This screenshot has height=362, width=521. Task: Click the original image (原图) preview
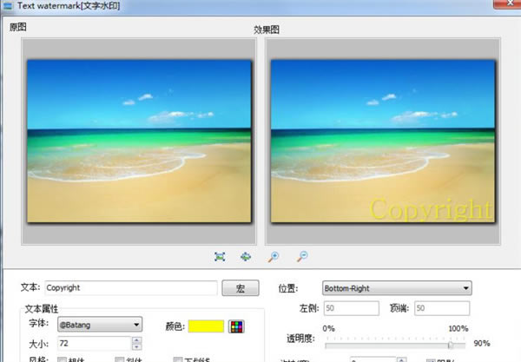(139, 139)
